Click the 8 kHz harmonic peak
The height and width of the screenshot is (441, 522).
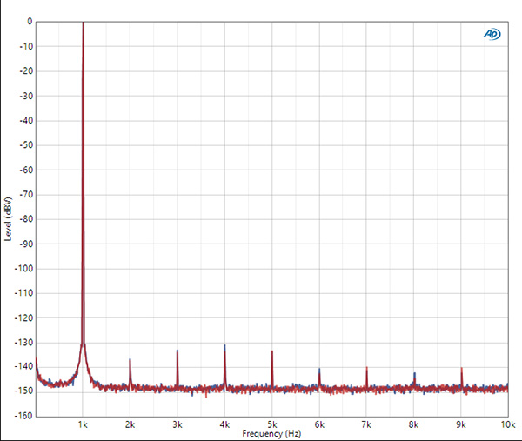414,374
